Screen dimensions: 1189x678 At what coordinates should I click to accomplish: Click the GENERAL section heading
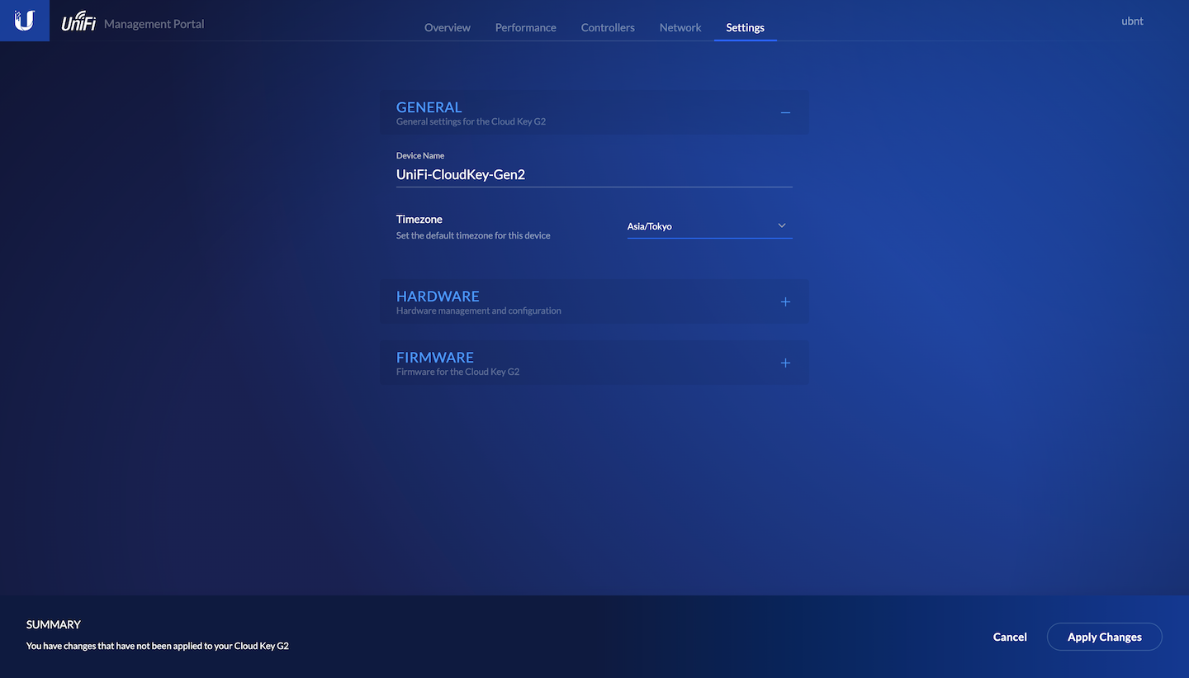(429, 107)
